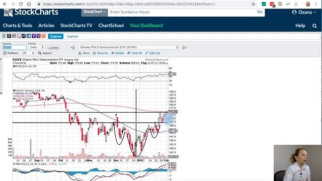Toggle the Inspect checkbox

(55, 53)
